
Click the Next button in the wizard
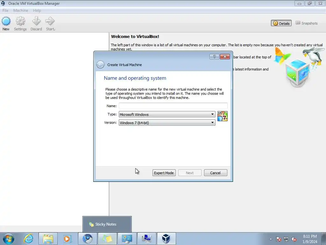(190, 173)
